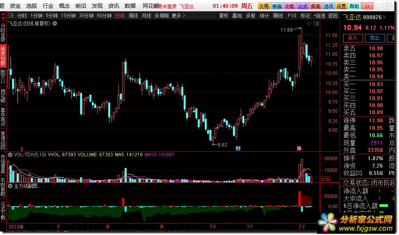Click the 复权 chart tool

click(224, 16)
